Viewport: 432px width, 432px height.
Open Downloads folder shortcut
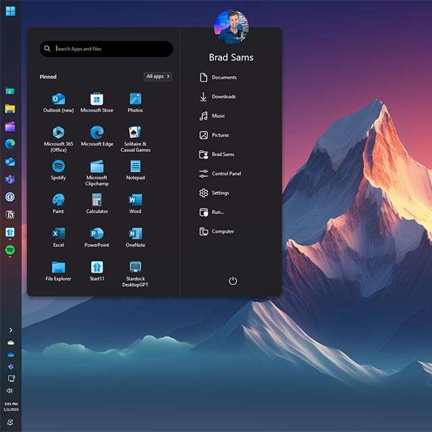tap(217, 97)
